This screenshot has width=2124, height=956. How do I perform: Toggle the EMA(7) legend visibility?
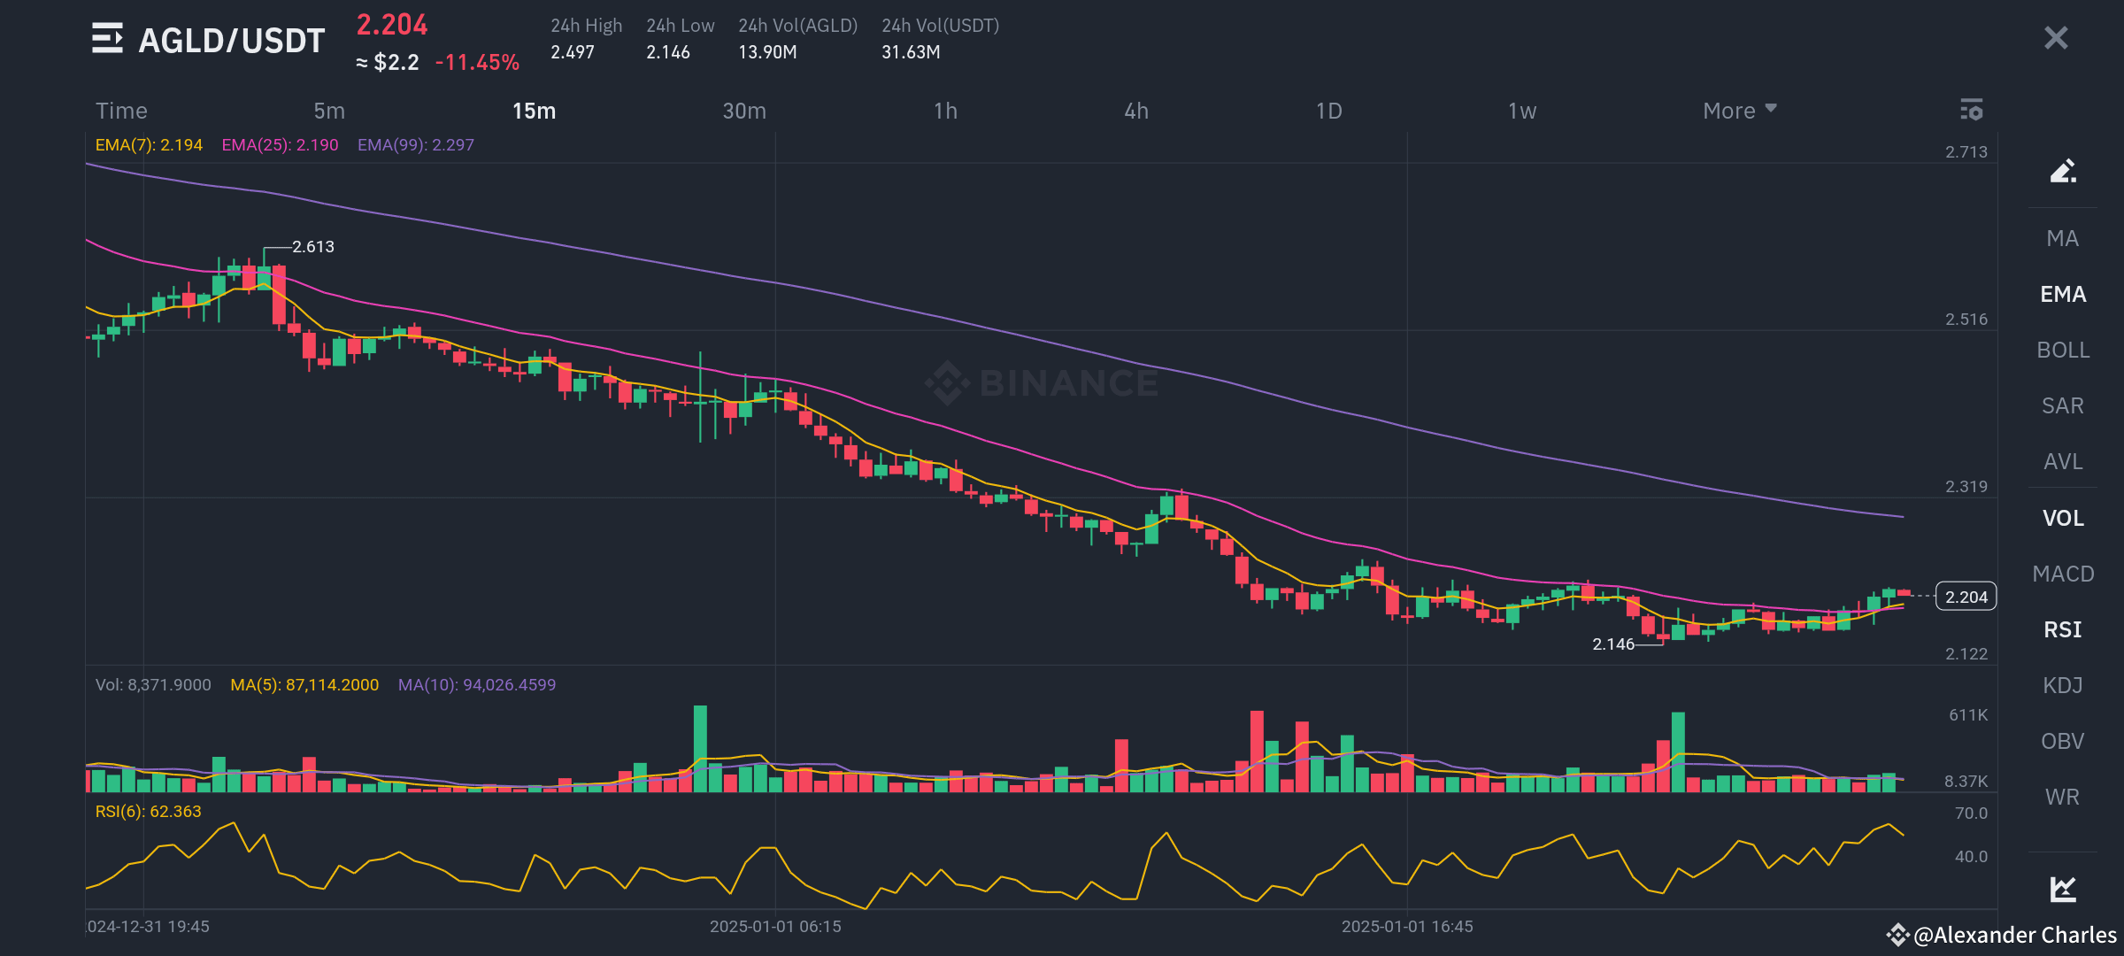[146, 143]
